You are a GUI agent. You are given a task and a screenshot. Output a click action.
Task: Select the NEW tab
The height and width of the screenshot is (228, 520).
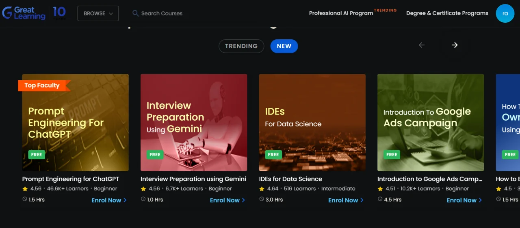click(x=284, y=46)
